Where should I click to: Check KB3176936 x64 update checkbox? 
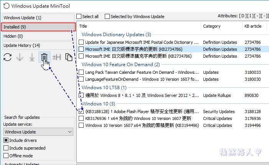tap(81, 118)
